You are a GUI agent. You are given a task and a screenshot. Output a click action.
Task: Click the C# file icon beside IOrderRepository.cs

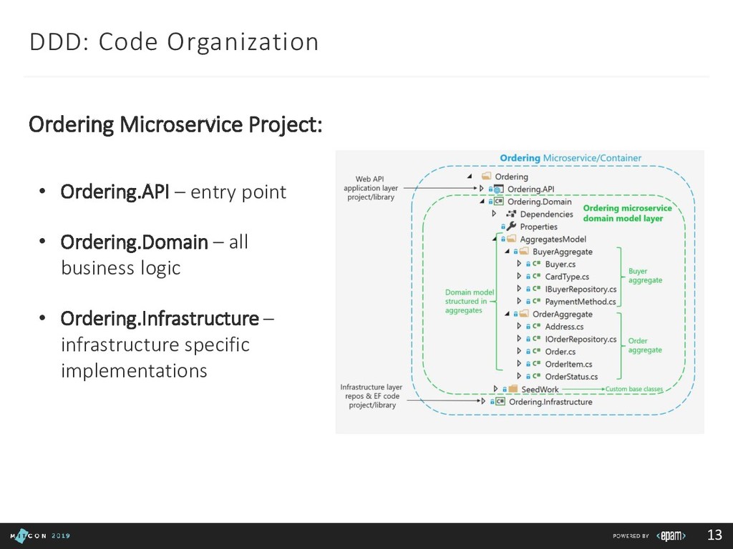click(x=536, y=339)
